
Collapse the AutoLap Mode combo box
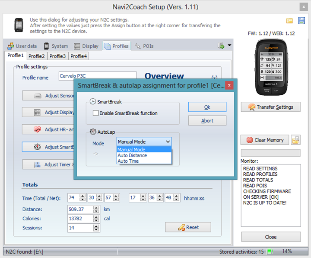[x=168, y=142]
